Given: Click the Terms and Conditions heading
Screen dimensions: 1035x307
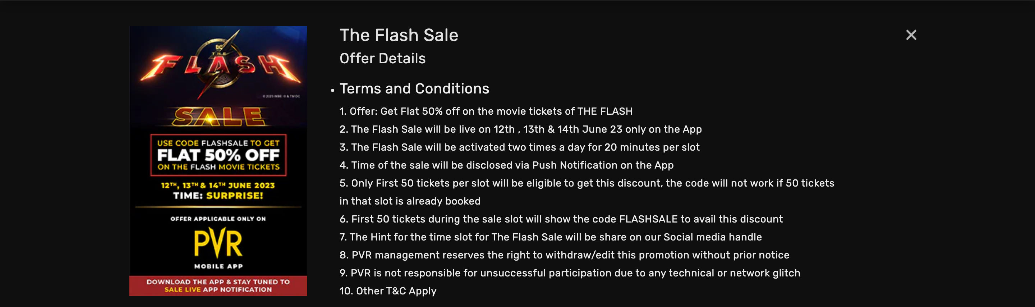Looking at the screenshot, I should tap(414, 89).
